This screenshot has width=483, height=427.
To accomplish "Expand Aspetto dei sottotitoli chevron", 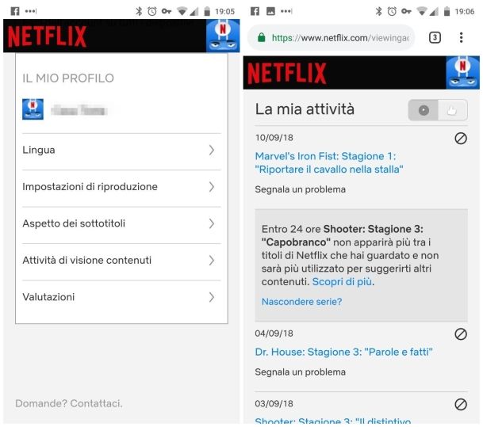I will tap(211, 223).
